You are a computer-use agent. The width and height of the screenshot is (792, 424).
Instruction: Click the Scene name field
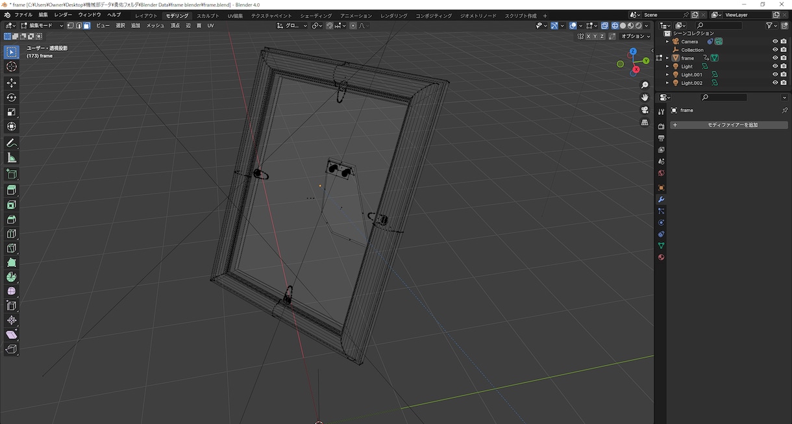[x=662, y=15]
